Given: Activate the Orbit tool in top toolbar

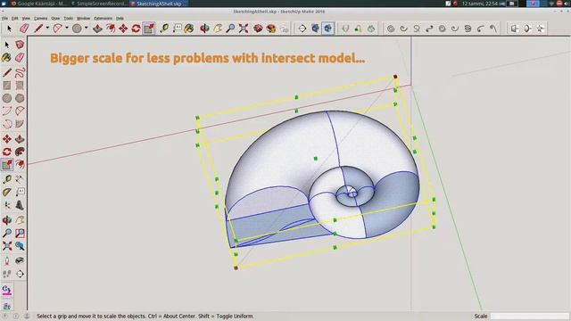Looking at the screenshot, I should tap(204, 28).
